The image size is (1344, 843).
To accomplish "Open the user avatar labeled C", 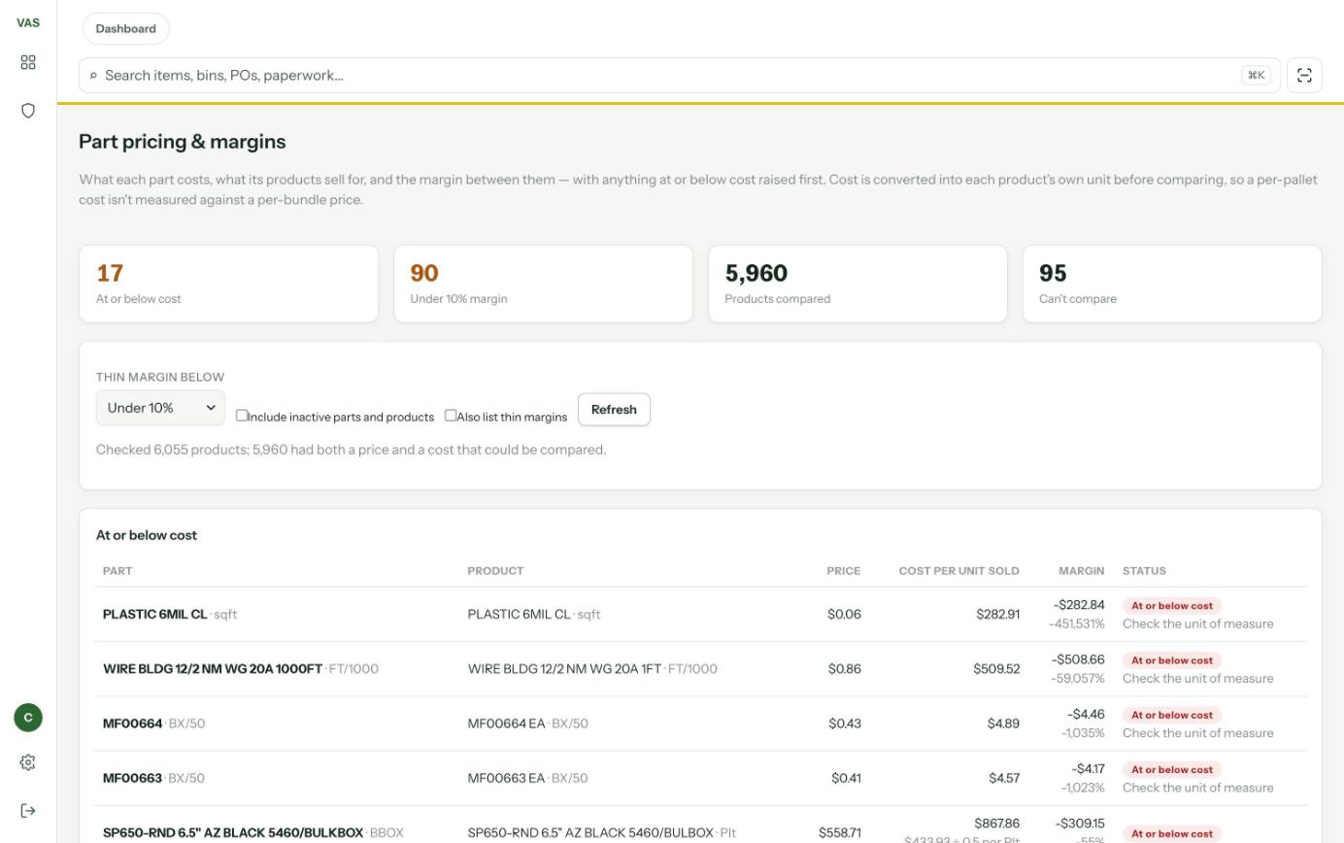I will pos(28,718).
